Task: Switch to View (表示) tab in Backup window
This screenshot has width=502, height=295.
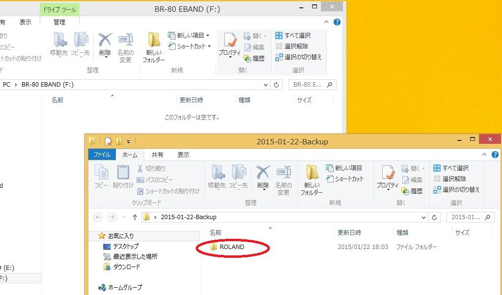Action: 184,155
